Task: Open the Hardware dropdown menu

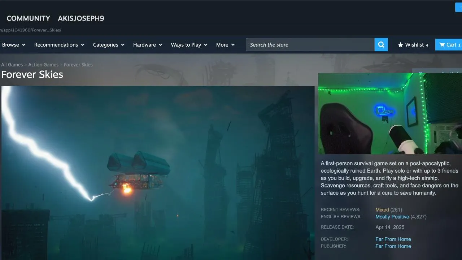Action: [x=148, y=45]
